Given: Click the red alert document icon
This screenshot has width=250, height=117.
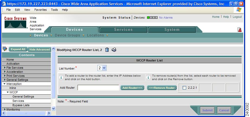Looking at the screenshot, I should point(239,30).
